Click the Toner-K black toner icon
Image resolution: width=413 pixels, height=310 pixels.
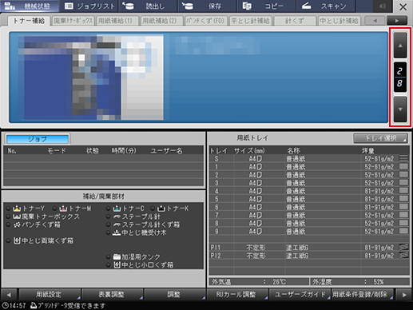pos(161,209)
